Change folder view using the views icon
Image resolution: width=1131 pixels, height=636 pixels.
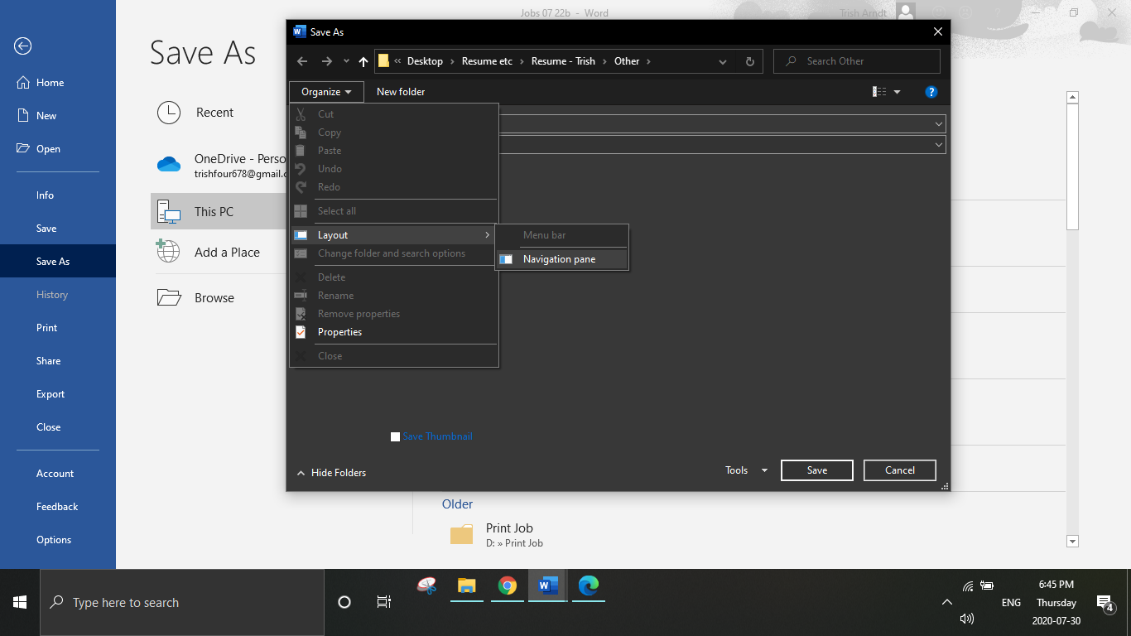[x=879, y=91]
